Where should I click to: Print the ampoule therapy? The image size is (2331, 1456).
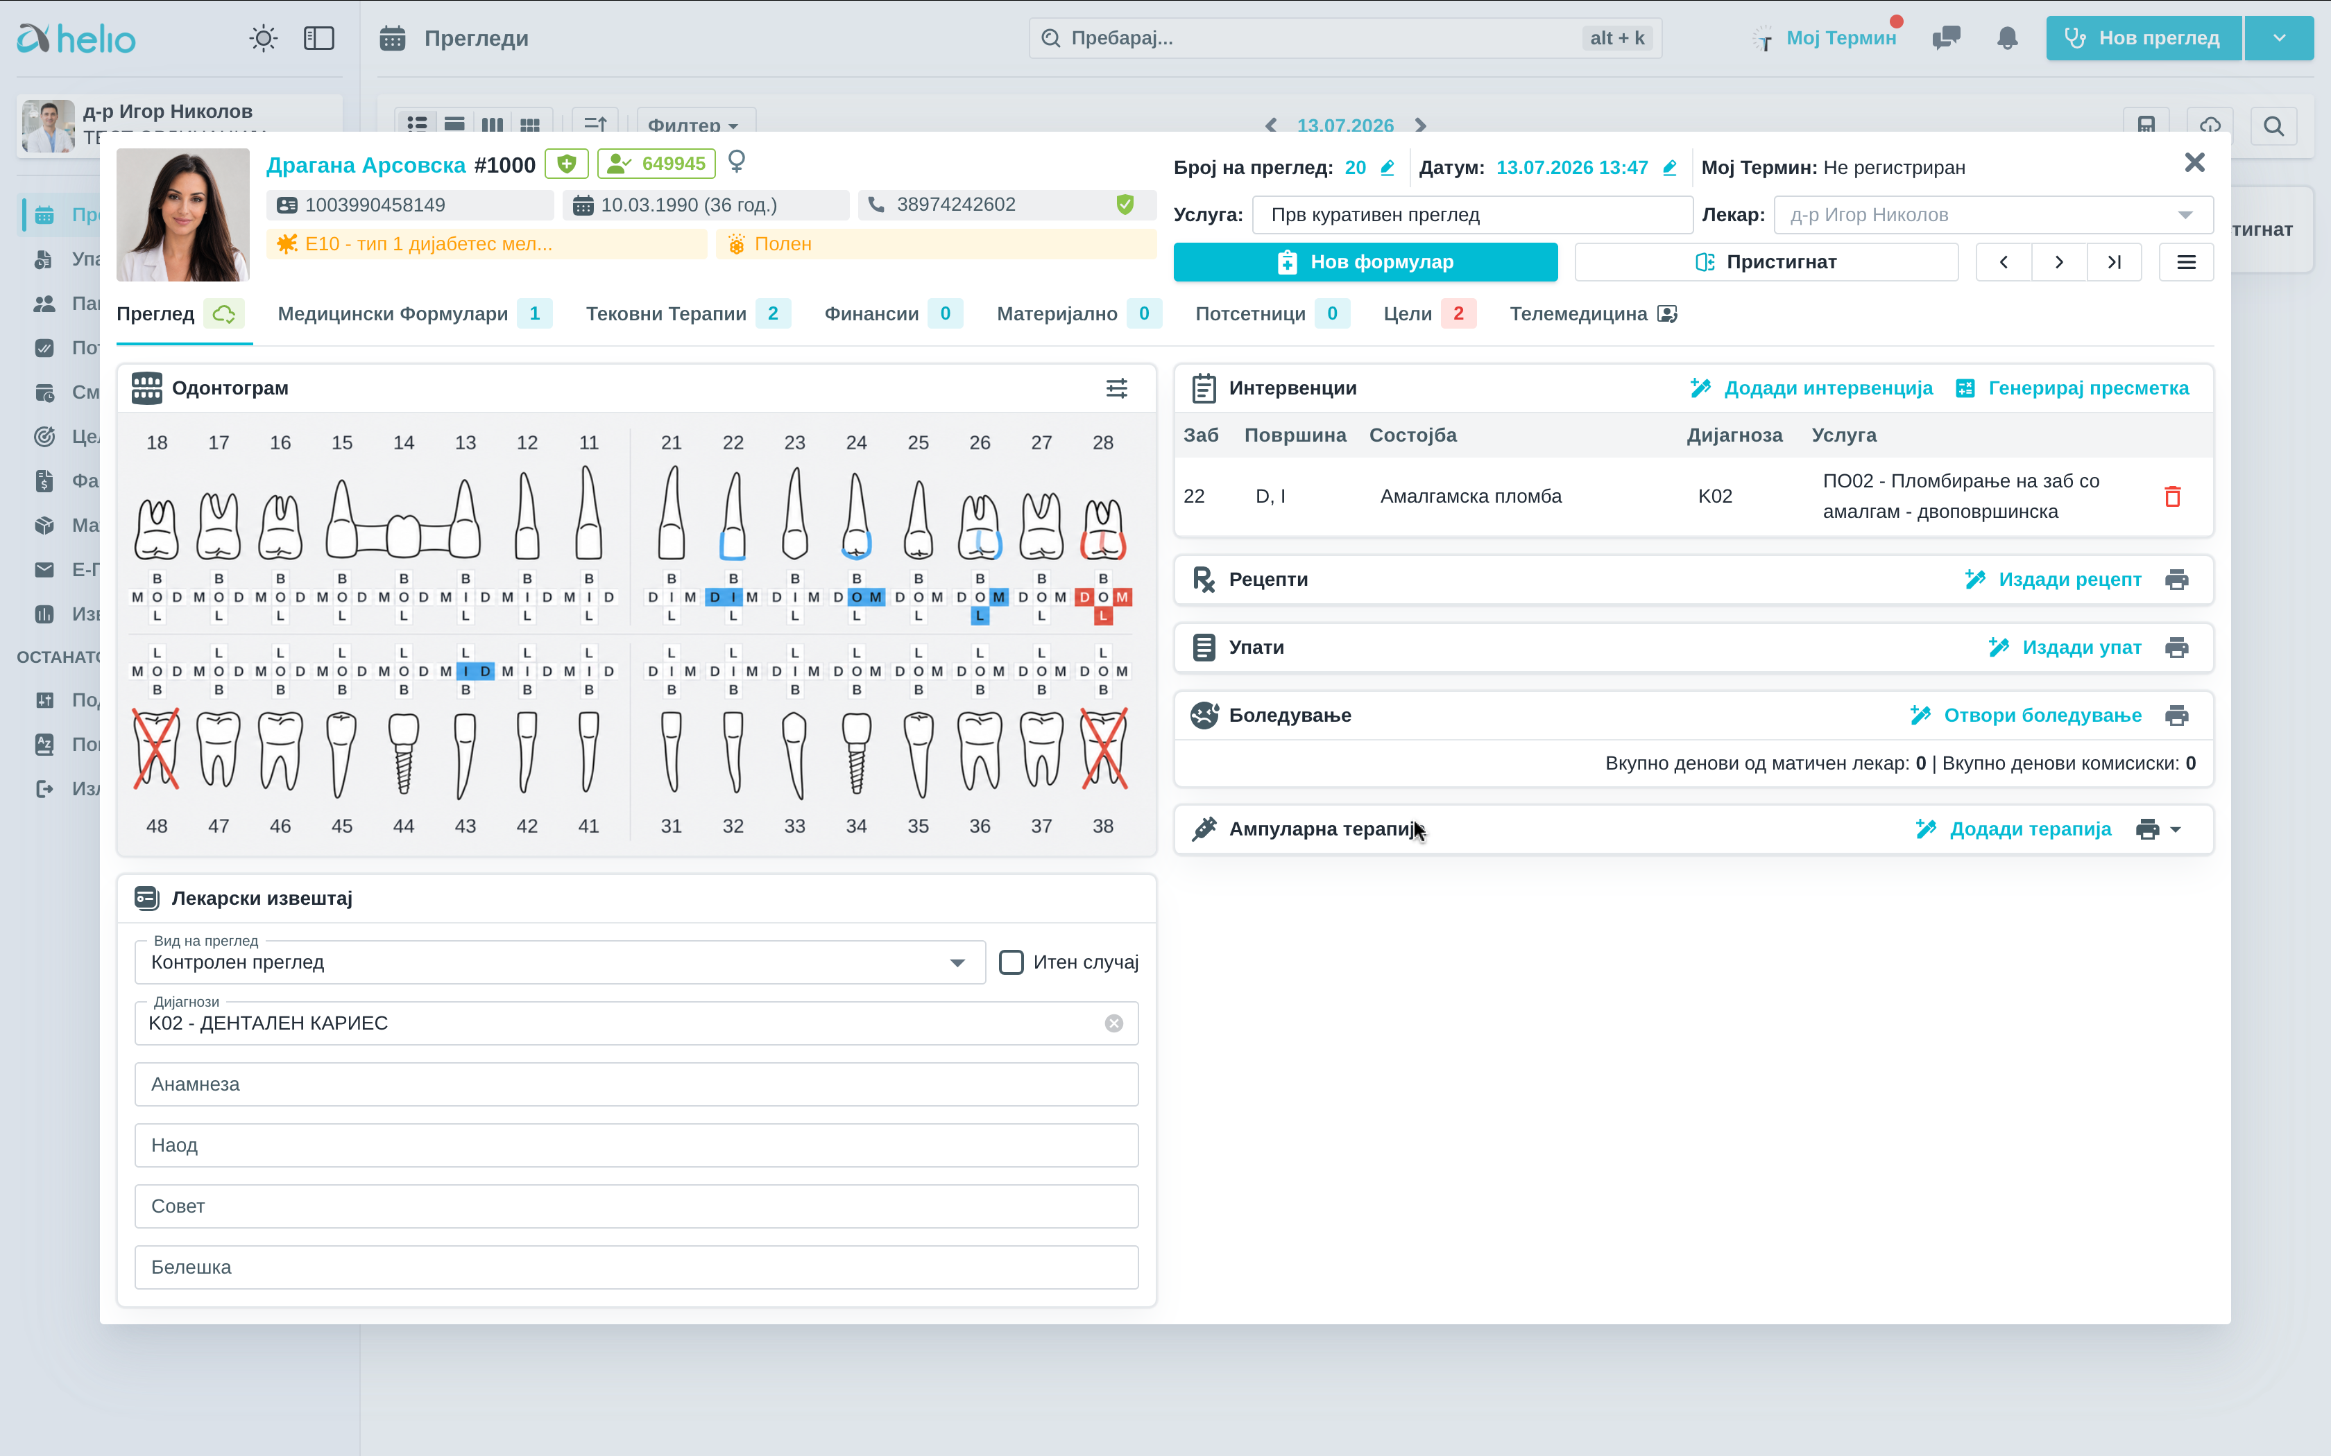2147,829
